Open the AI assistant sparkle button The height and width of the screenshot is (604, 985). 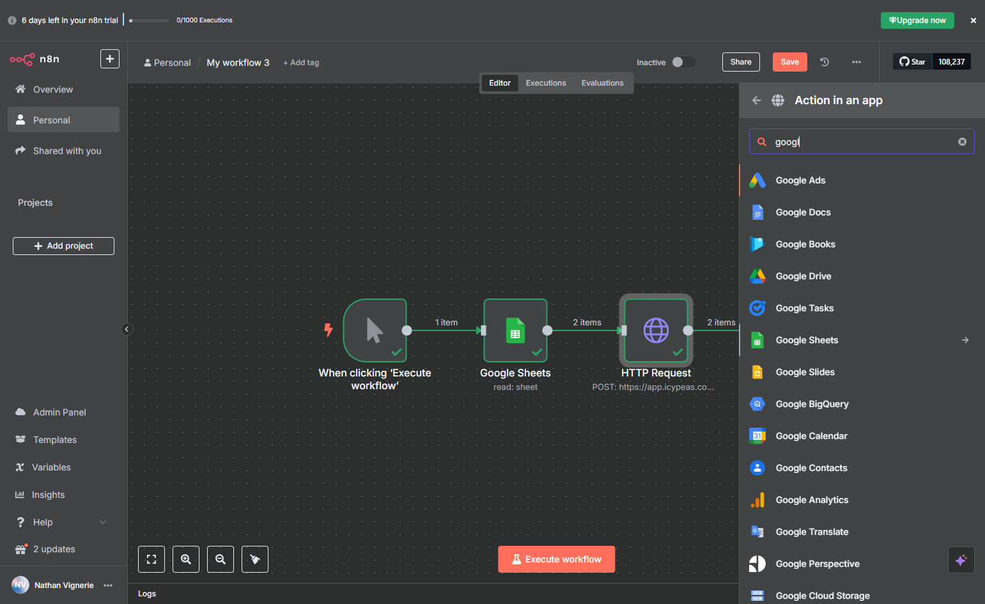[961, 560]
